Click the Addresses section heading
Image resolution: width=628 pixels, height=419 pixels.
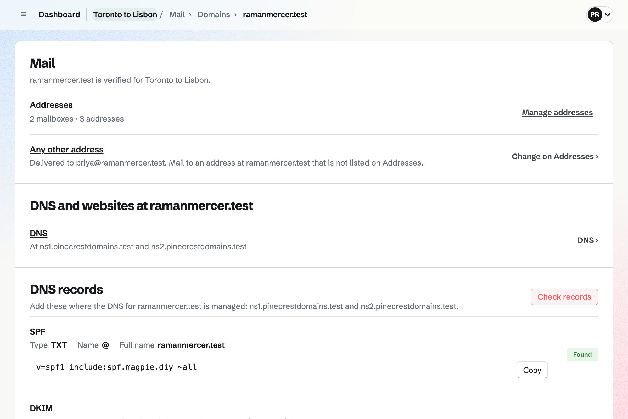coord(51,105)
